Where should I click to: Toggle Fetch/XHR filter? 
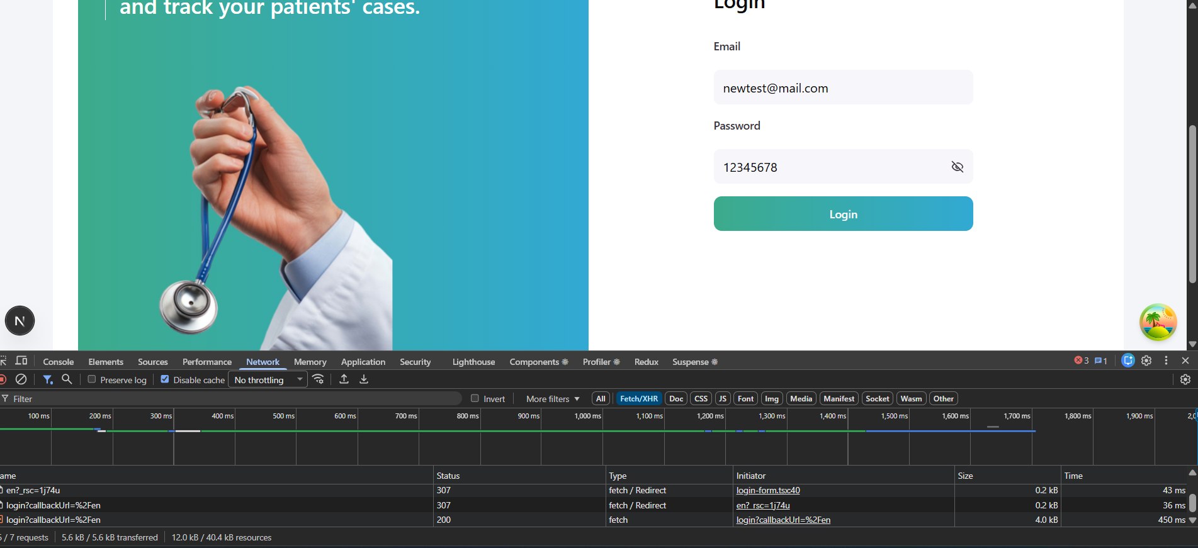coord(639,399)
